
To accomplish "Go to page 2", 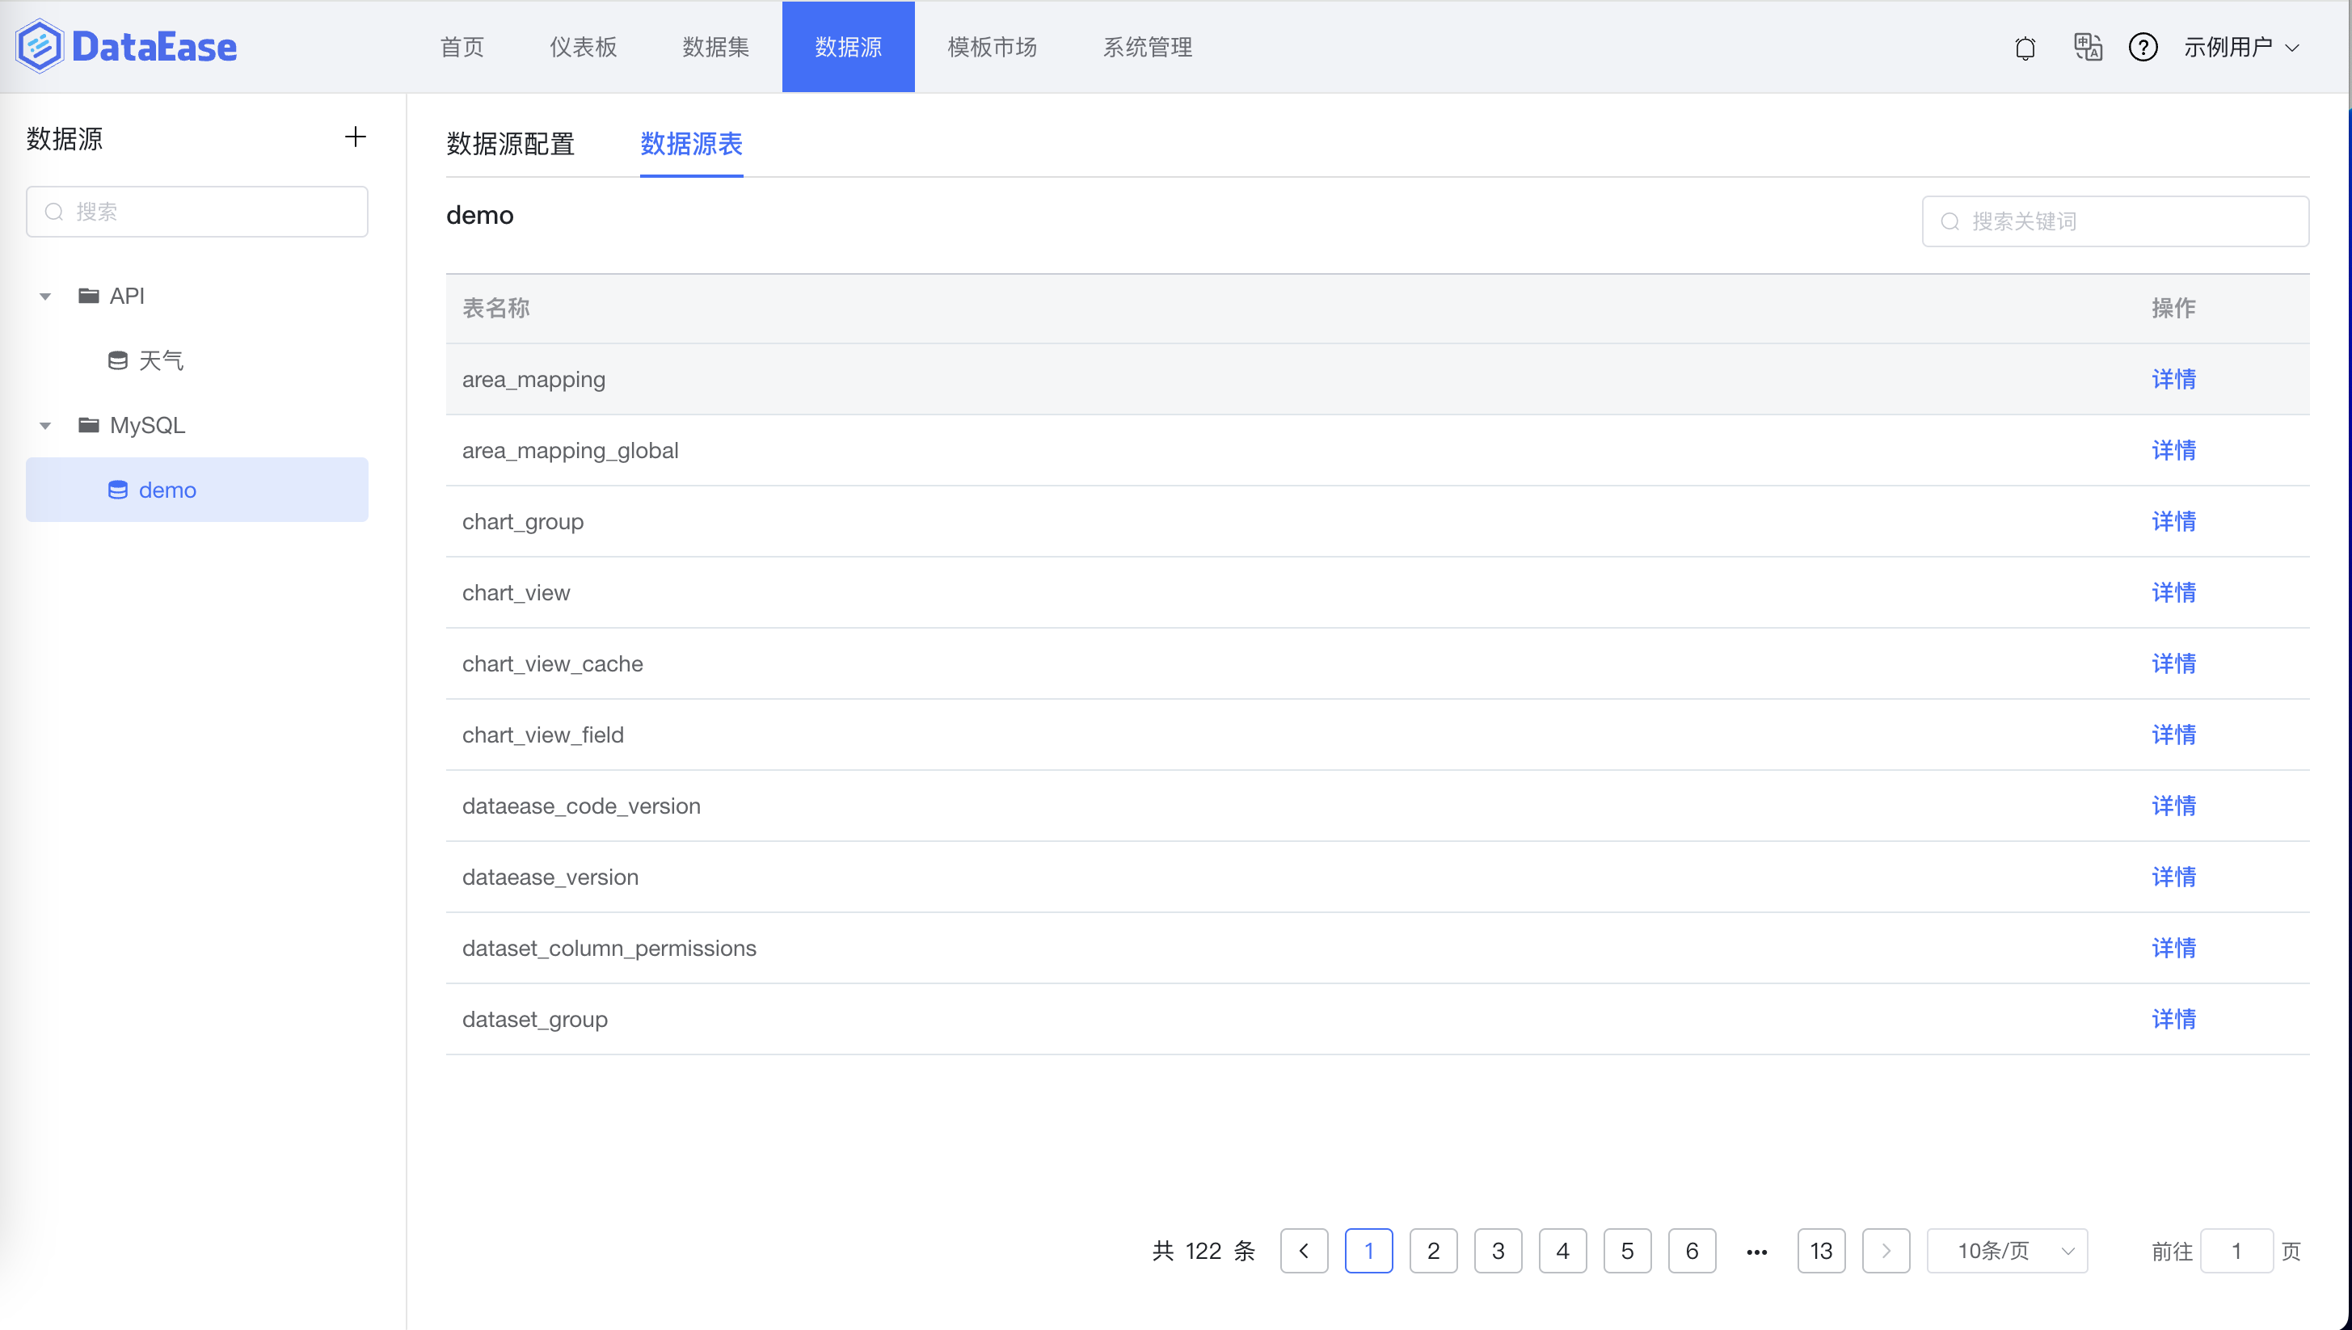I will [x=1433, y=1251].
